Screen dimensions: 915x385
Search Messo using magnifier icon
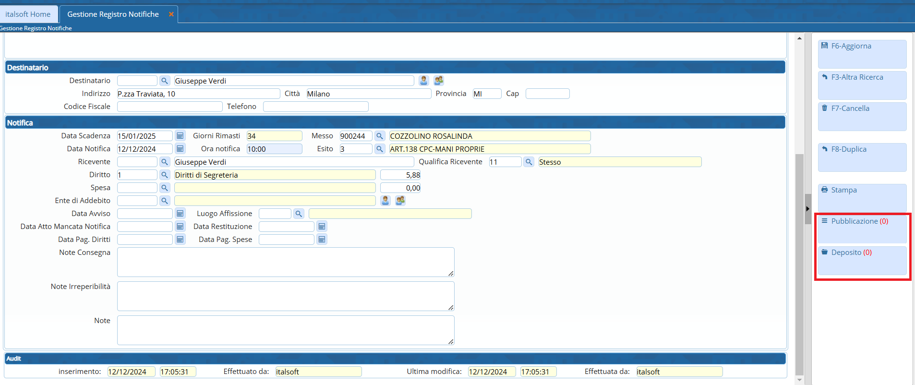[380, 136]
